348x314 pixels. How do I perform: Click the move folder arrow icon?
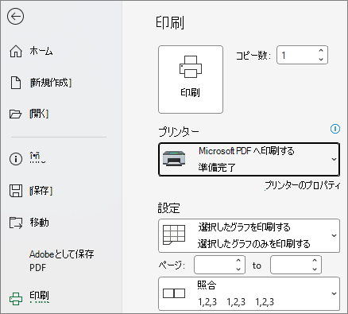[x=16, y=223]
